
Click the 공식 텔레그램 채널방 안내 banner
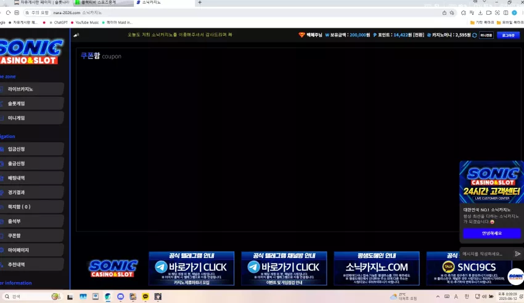click(284, 269)
